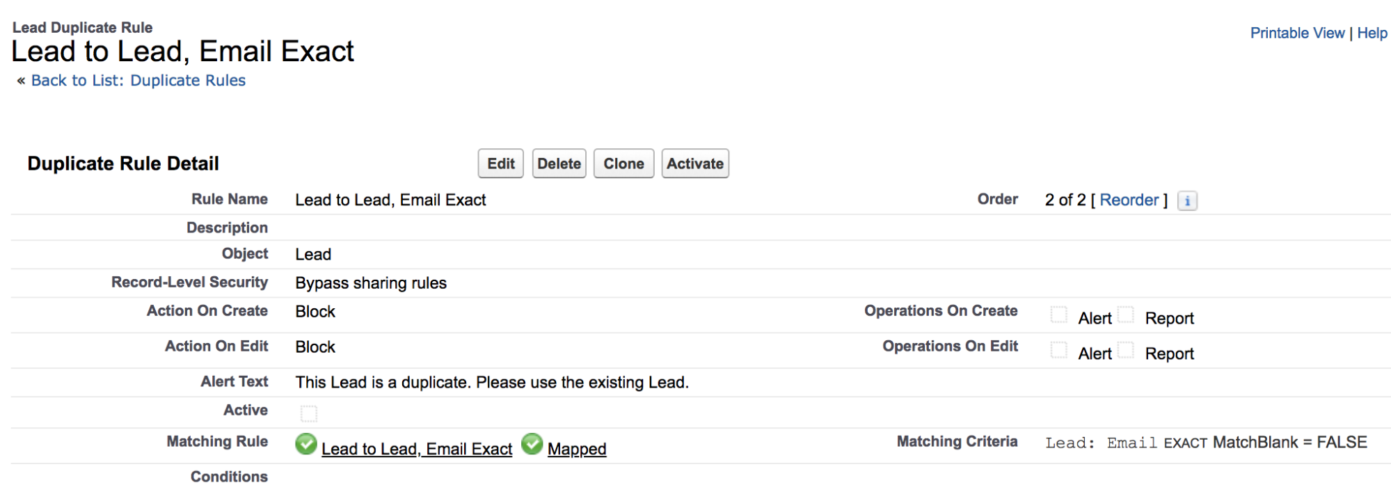
Task: Open the Reorder link
Action: click(x=1129, y=200)
